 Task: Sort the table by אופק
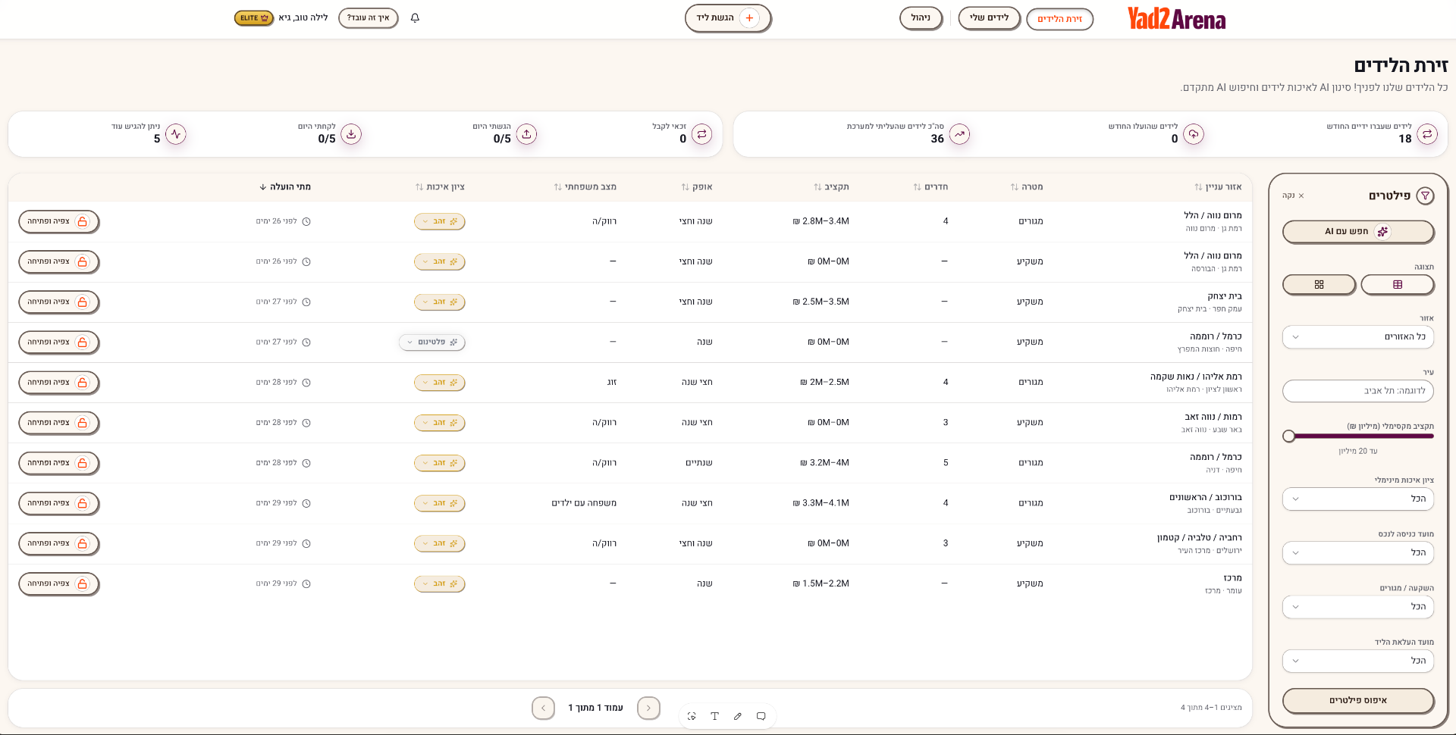pyautogui.click(x=697, y=186)
